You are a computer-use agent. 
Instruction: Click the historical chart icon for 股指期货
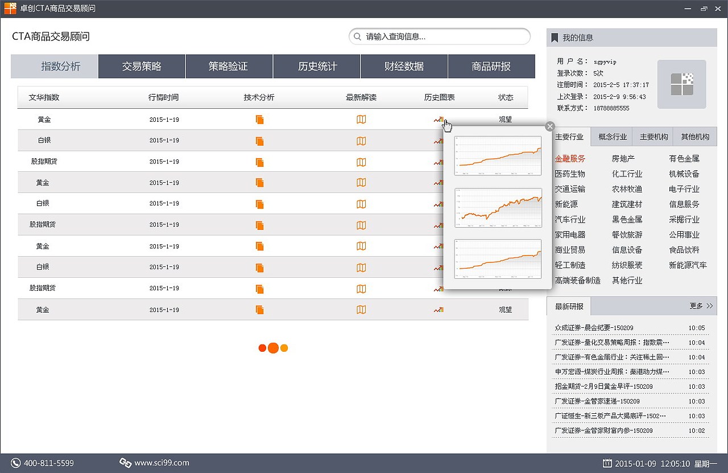click(438, 162)
